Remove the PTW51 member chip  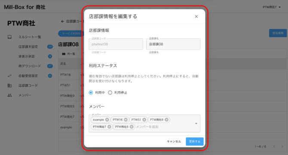pyautogui.click(x=144, y=120)
